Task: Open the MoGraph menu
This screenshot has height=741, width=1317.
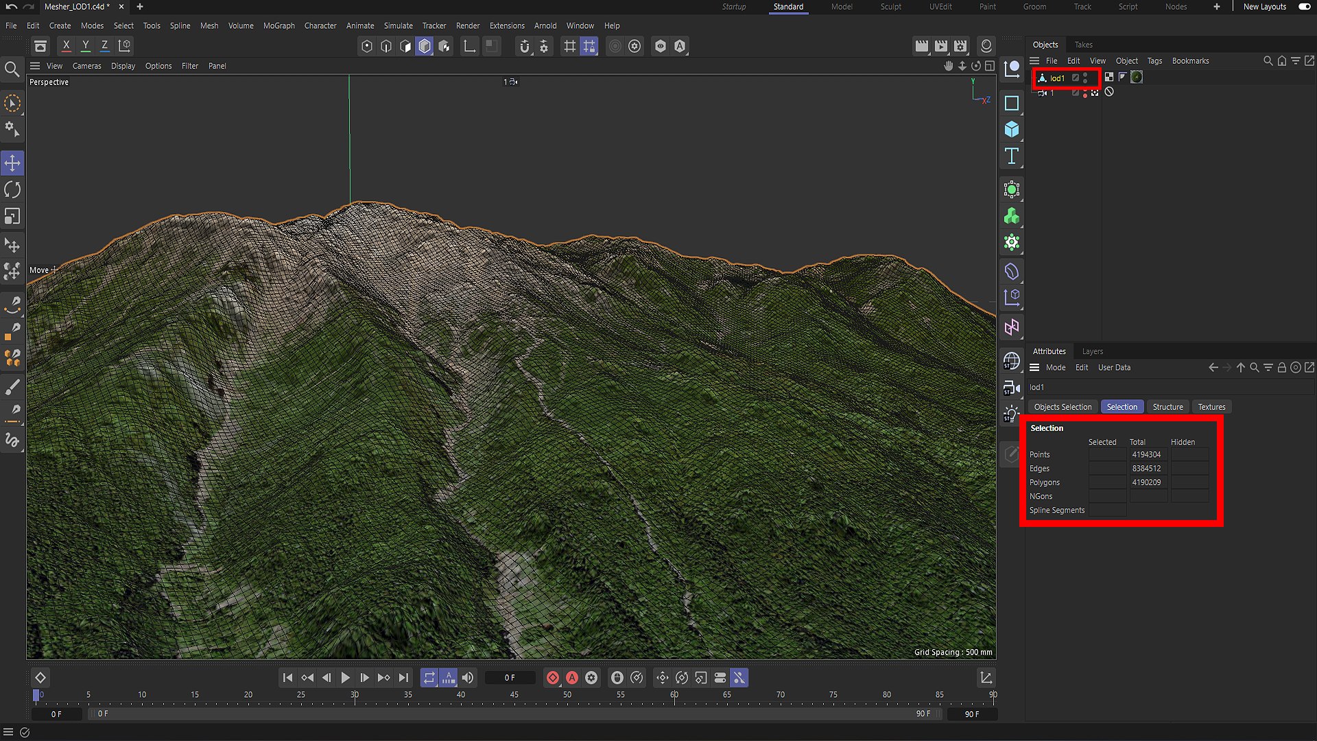Action: coord(279,25)
